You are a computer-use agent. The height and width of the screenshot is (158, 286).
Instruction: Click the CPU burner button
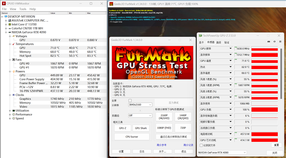(x=132, y=136)
